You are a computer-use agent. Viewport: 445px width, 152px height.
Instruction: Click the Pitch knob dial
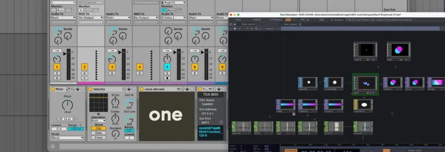click(x=67, y=104)
